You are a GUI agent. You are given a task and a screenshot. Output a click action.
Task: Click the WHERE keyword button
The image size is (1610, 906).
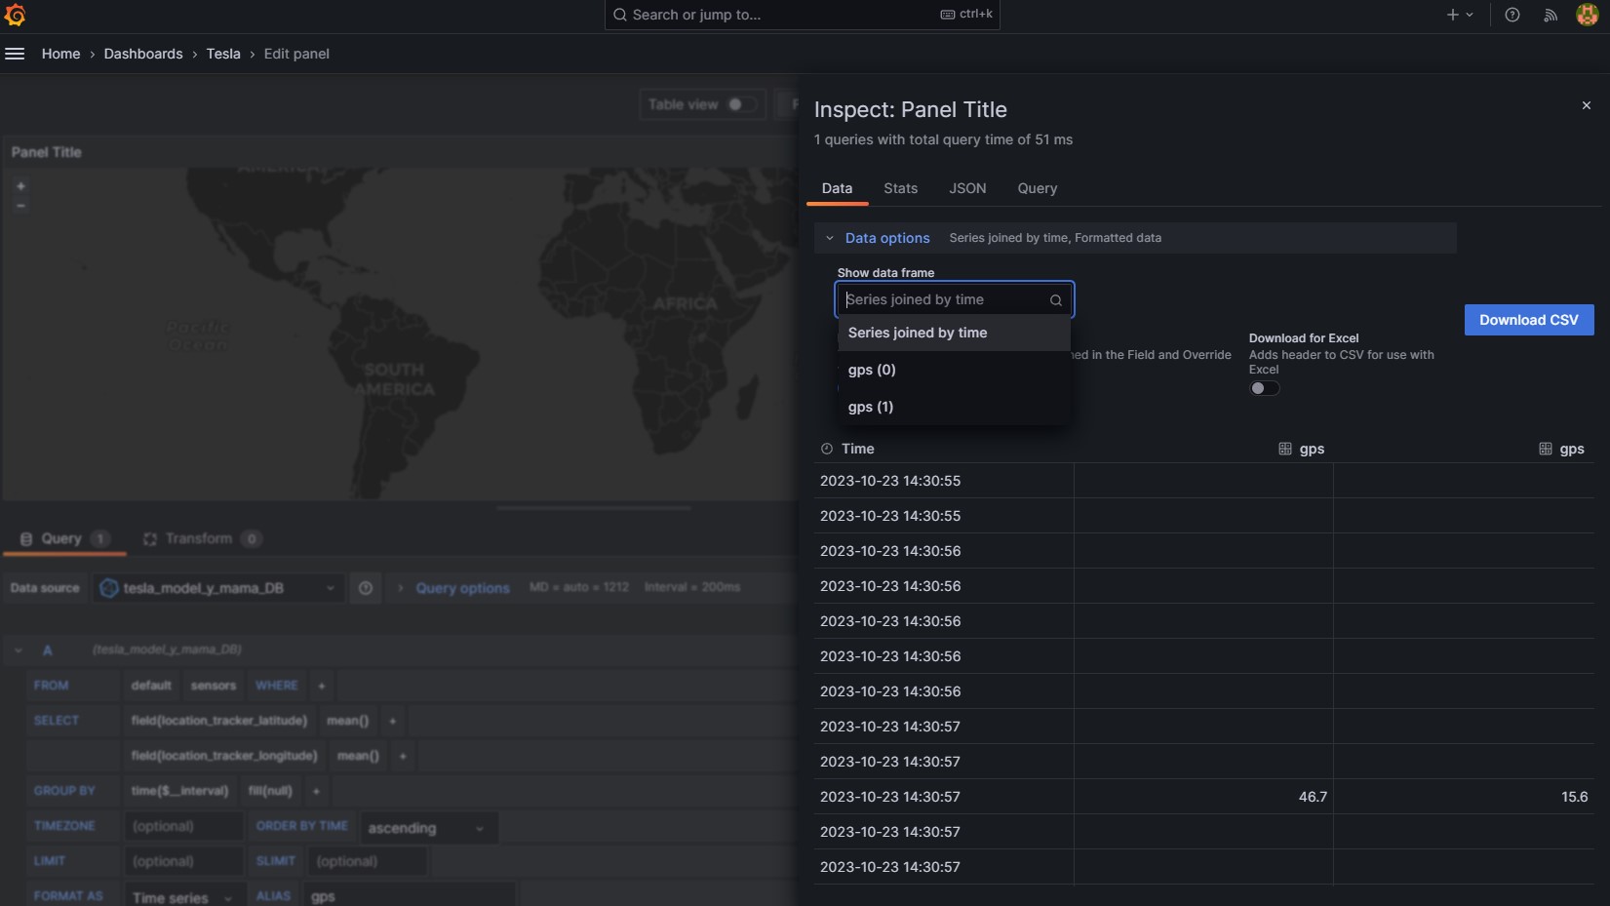coord(277,686)
